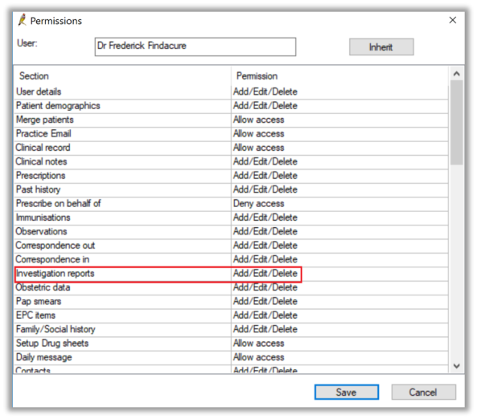Image resolution: width=477 pixels, height=419 pixels.
Task: Select the Setup Drug sheets section
Action: 52,343
